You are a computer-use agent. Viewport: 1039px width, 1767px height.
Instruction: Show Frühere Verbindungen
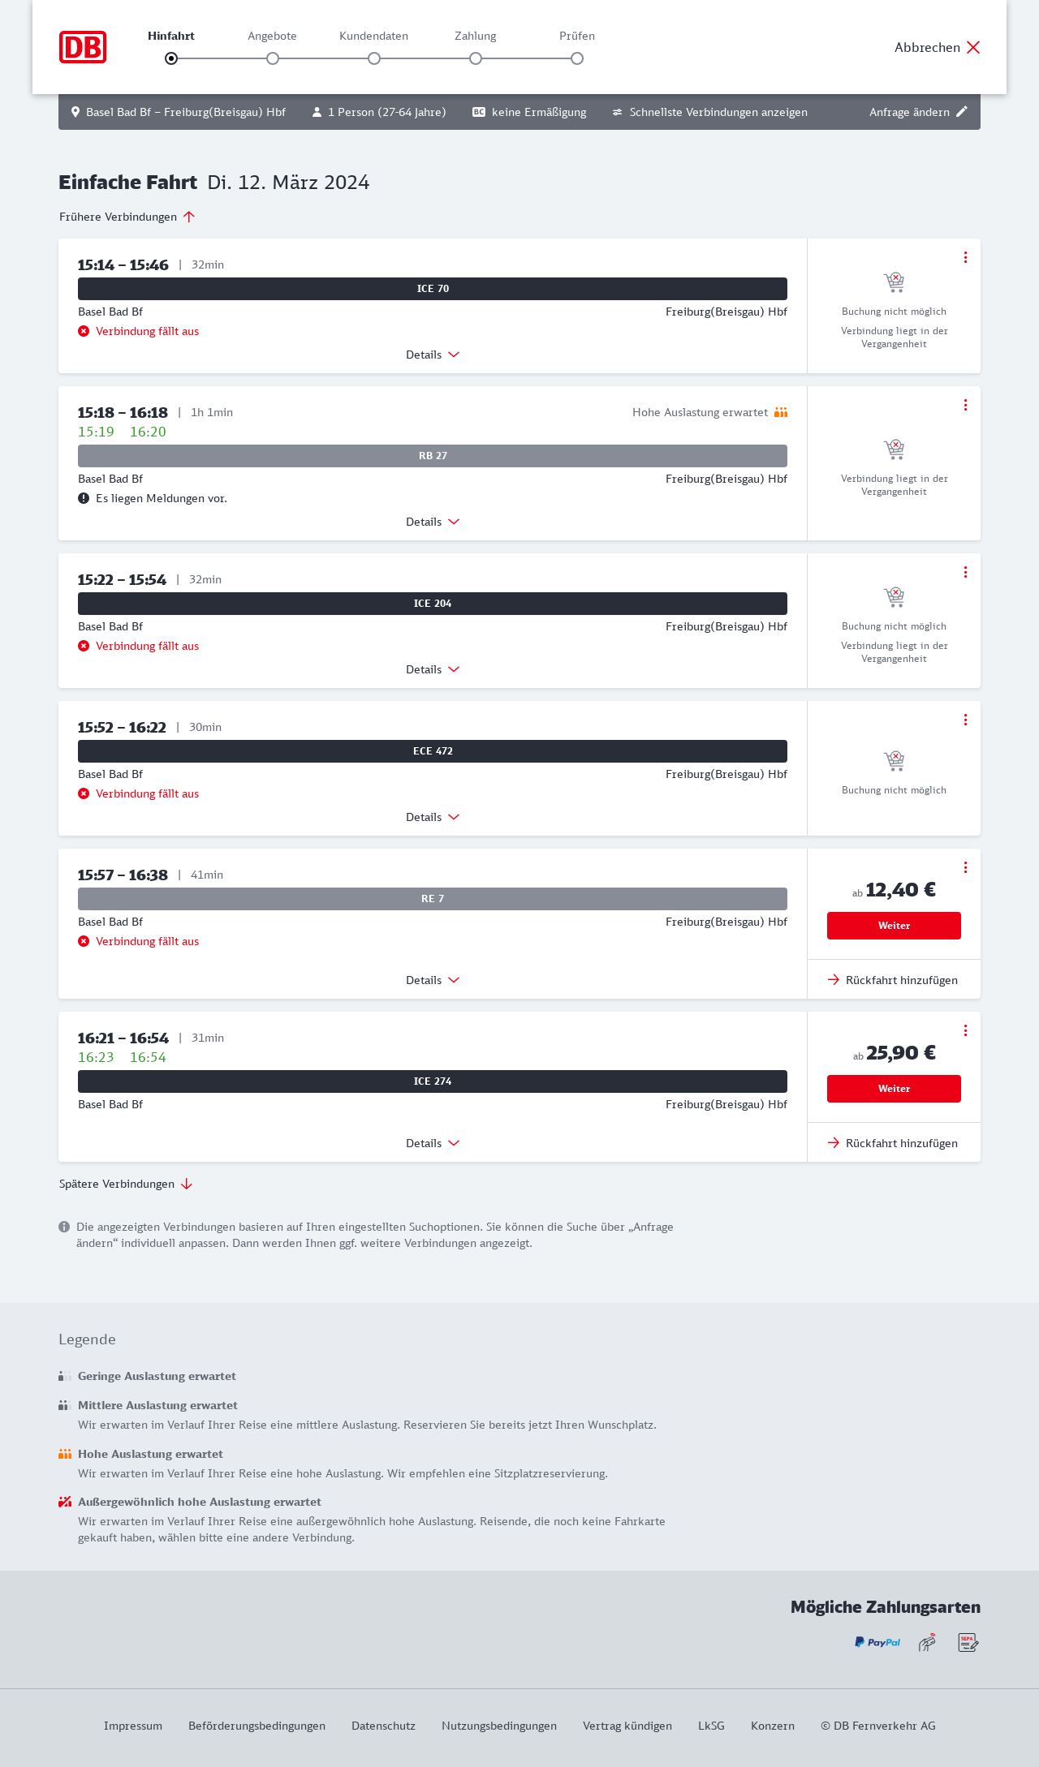(127, 217)
